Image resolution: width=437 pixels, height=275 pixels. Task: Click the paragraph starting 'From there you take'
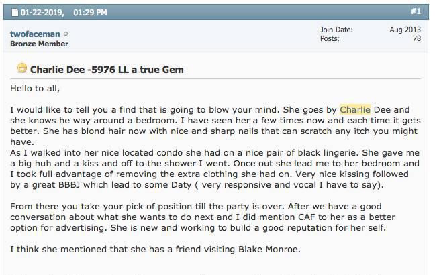click(203, 217)
